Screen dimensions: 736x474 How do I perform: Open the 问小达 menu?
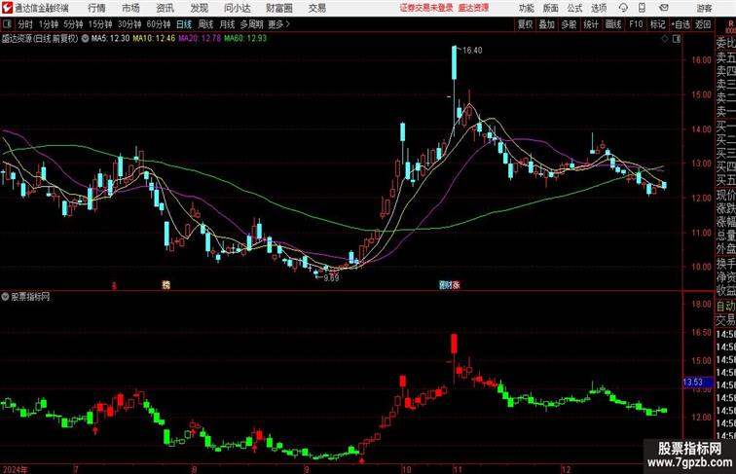[238, 8]
